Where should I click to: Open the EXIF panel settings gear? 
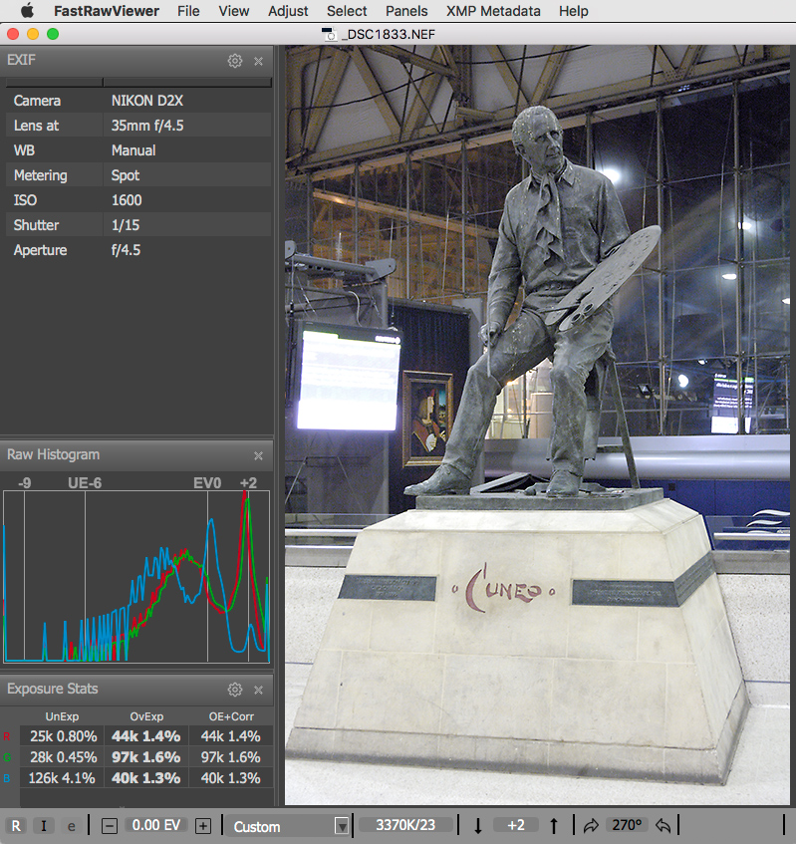[235, 61]
